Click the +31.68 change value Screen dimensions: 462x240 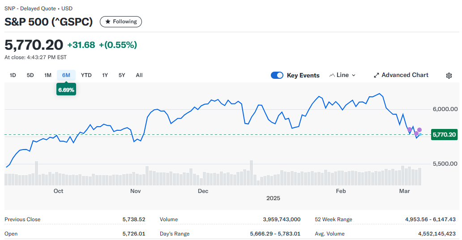click(x=81, y=45)
